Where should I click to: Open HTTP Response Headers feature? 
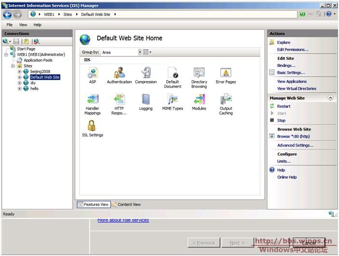(x=119, y=105)
